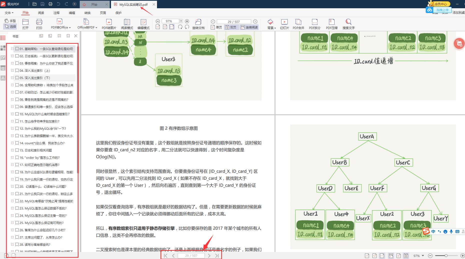The height and width of the screenshot is (259, 465).
Task: Redo using the title bar arrow
Action: click(x=66, y=4)
